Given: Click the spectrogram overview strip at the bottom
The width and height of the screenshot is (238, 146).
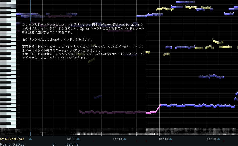Looking at the screenshot, I should (119, 132).
